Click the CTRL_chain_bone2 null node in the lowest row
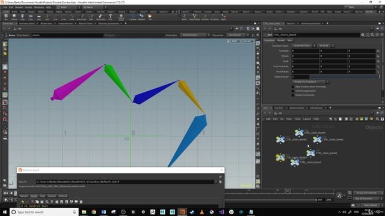This screenshot has width=385, height=216. click(x=295, y=162)
